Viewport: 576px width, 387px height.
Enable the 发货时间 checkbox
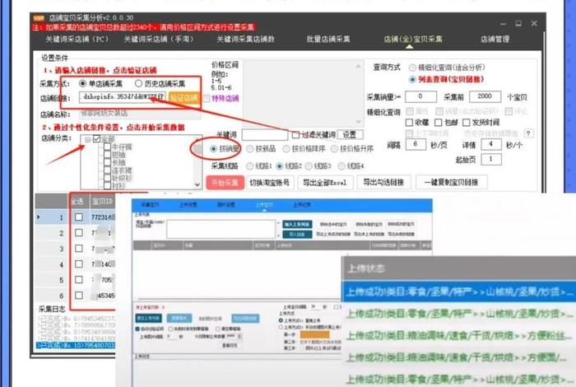tap(467, 122)
